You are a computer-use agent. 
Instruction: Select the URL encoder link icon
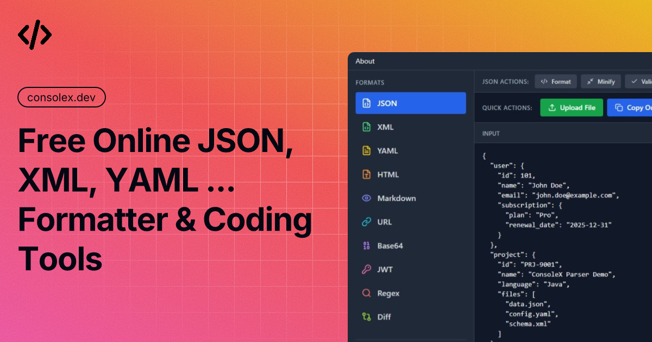(x=366, y=222)
